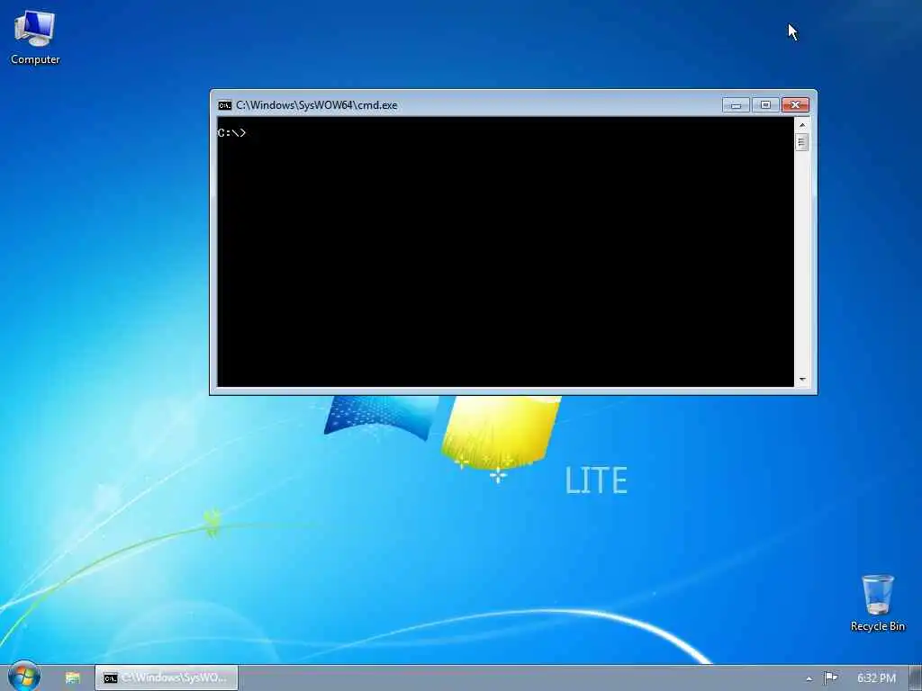Click the Show desktop strip
The width and height of the screenshot is (922, 691).
click(916, 678)
